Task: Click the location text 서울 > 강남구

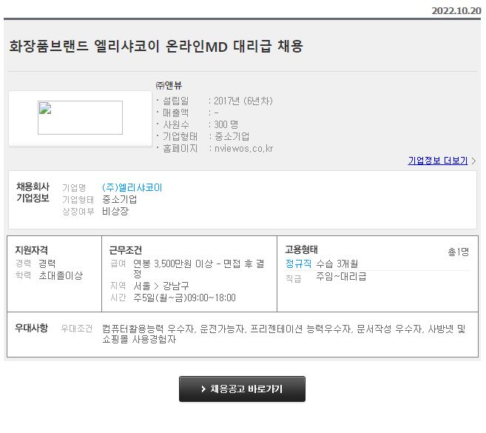Action: coord(161,286)
